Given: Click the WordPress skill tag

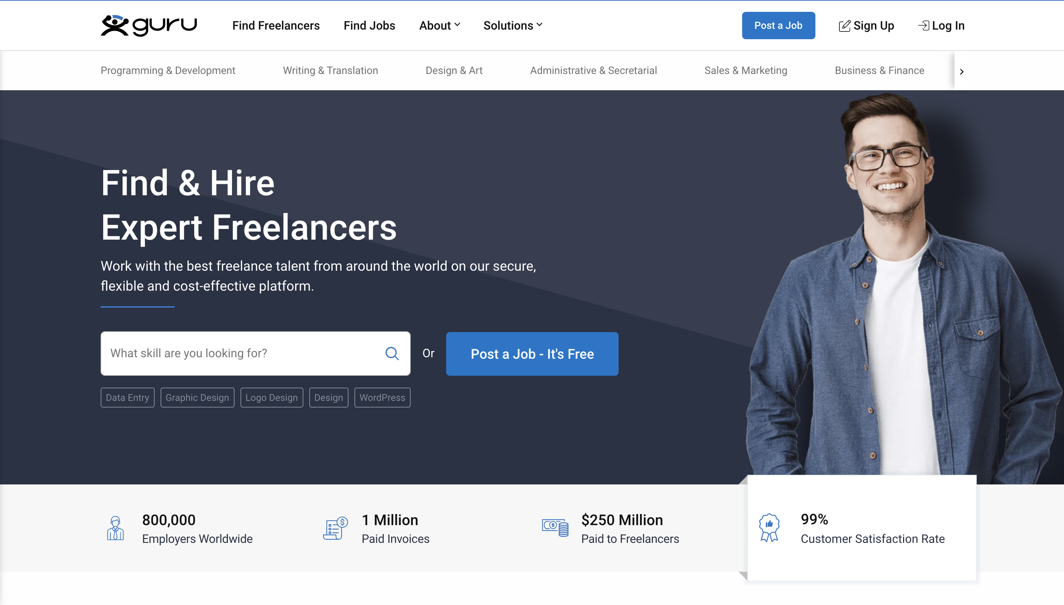Looking at the screenshot, I should coord(383,397).
